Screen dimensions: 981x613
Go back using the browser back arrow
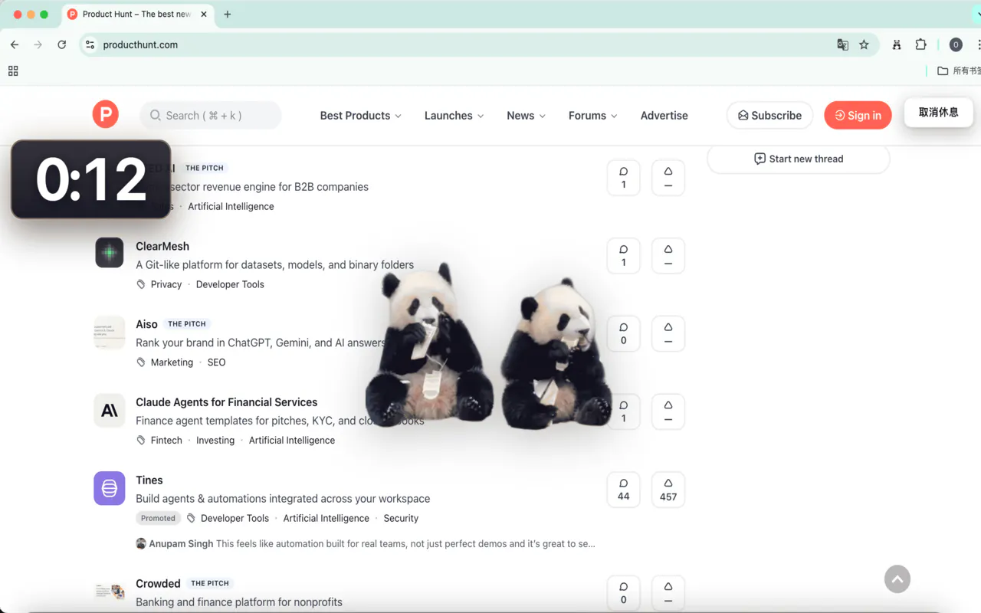pos(15,44)
